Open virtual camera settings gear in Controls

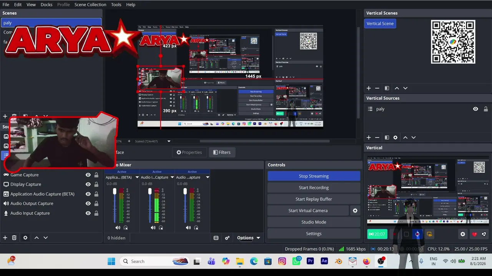[355, 210]
